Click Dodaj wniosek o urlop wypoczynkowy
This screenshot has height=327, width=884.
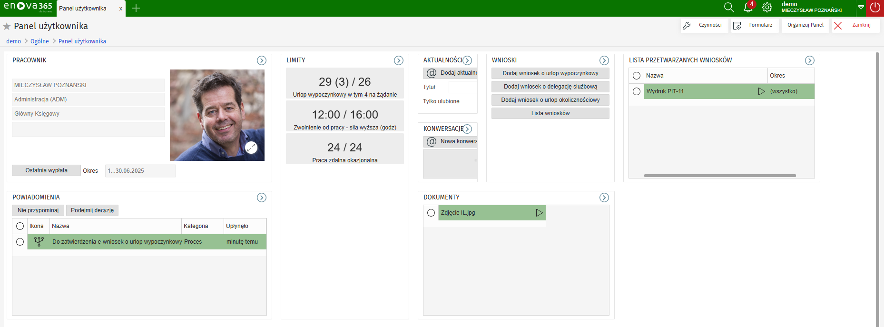[550, 73]
